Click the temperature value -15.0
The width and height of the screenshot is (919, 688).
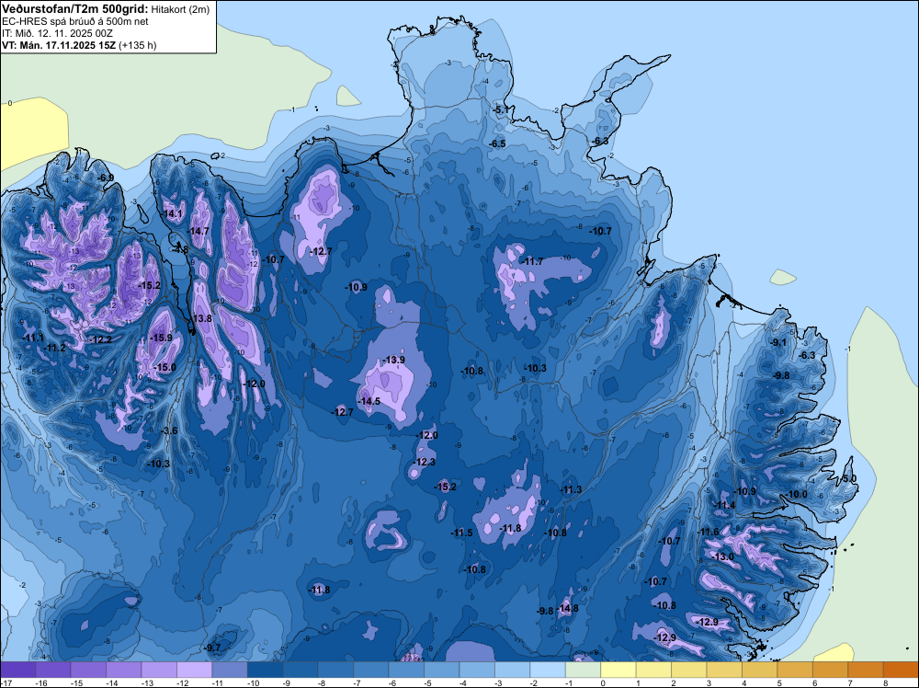tap(165, 367)
